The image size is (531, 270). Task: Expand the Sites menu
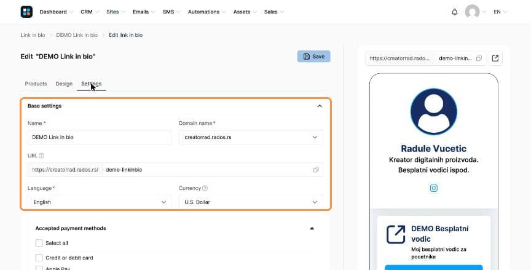(x=116, y=12)
